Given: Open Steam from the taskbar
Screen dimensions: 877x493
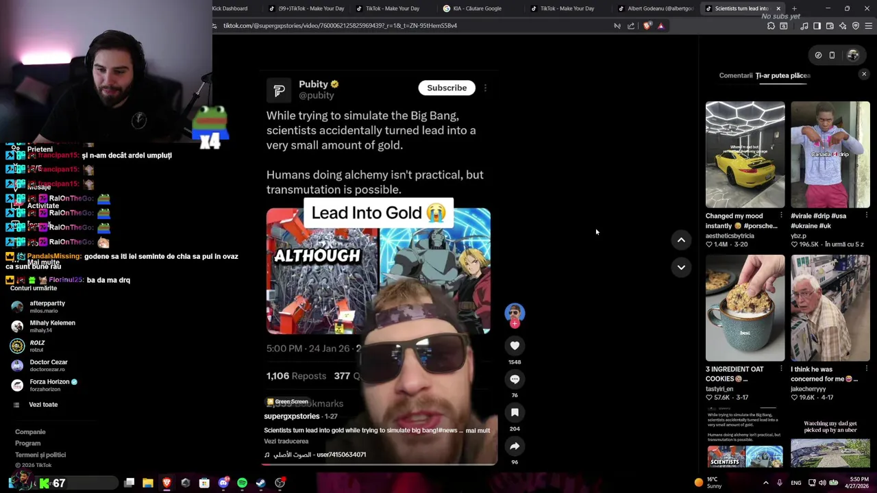Looking at the screenshot, I should tap(261, 483).
